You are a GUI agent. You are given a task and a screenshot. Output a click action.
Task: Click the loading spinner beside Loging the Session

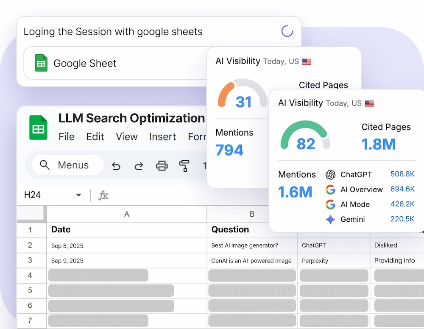coord(287,31)
